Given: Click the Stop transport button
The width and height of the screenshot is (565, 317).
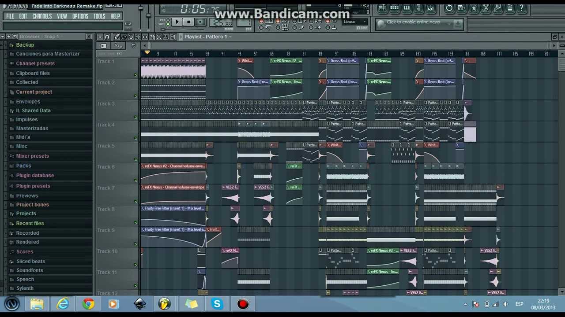Looking at the screenshot, I should [188, 22].
